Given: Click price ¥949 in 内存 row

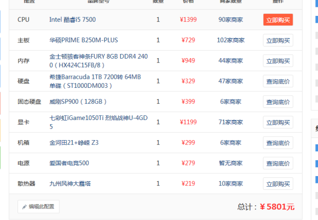Looking at the screenshot, I should click(x=188, y=61).
